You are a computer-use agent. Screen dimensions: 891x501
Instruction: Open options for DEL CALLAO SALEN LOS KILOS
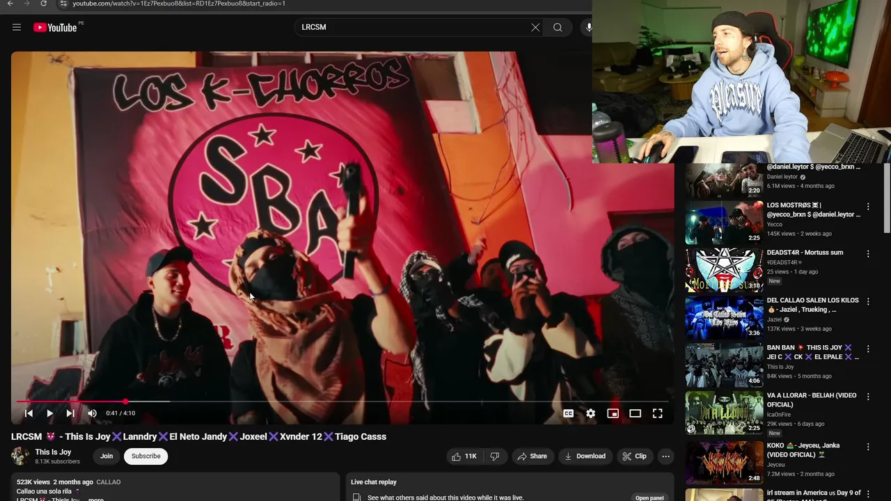[868, 301]
